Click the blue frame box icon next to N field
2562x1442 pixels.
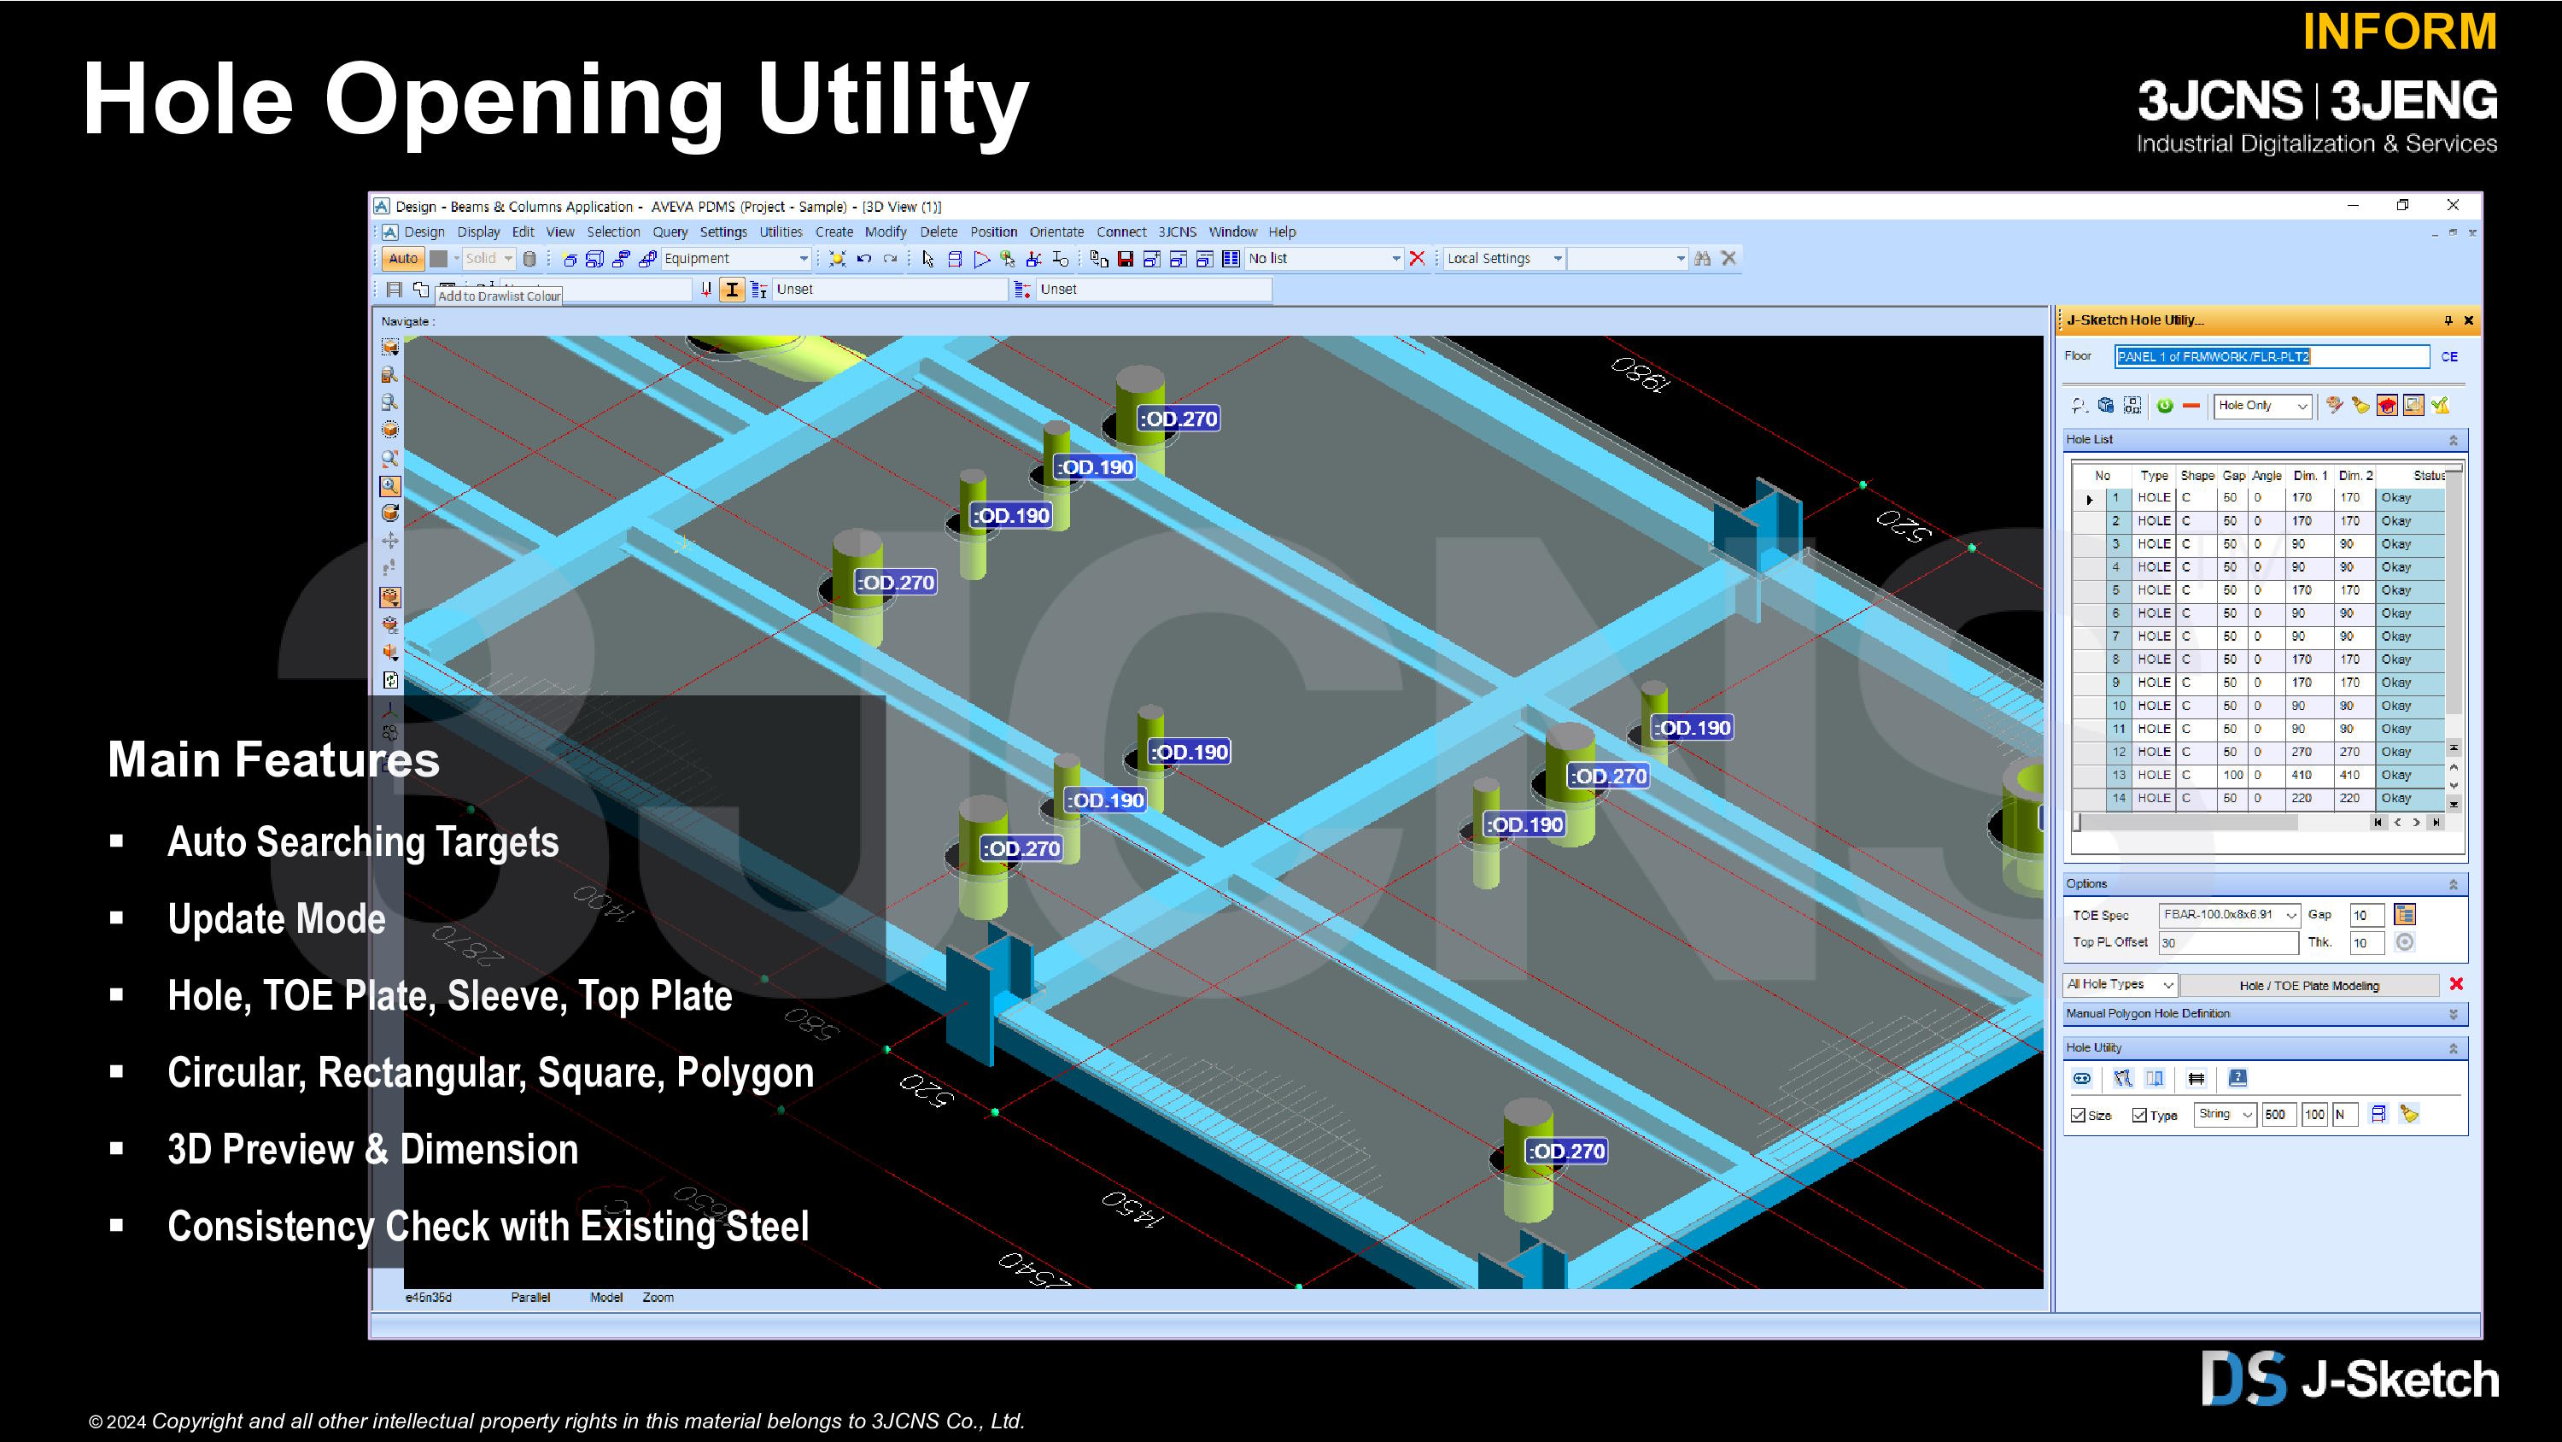[2378, 1114]
